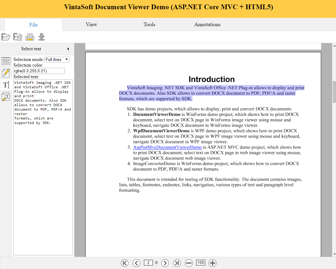Open a file with the folder icon
The height and width of the screenshot is (269, 336).
point(6,37)
